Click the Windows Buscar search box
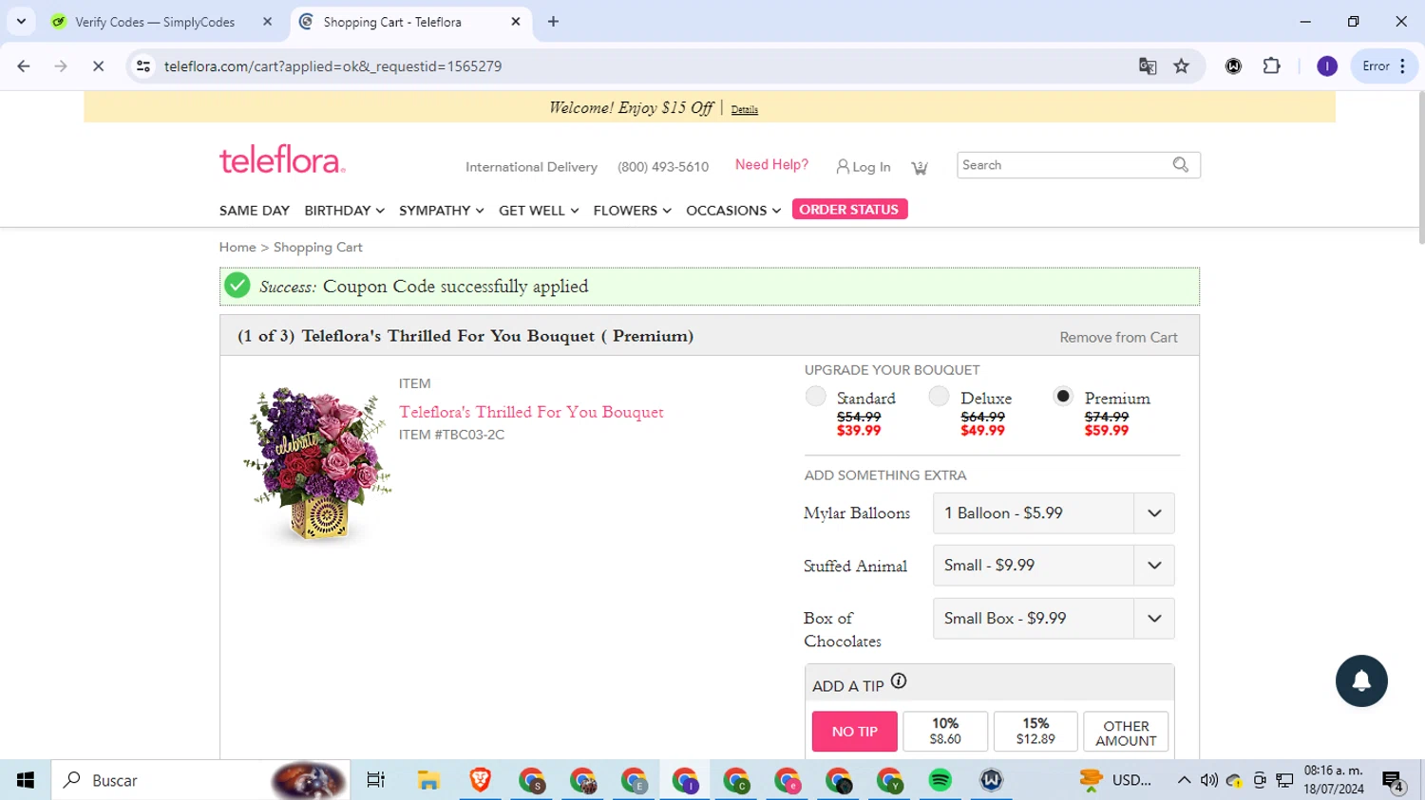Viewport: 1425px width, 800px height. coord(201,780)
